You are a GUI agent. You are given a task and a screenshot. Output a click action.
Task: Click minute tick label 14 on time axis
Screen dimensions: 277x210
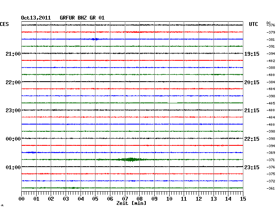[228, 199]
